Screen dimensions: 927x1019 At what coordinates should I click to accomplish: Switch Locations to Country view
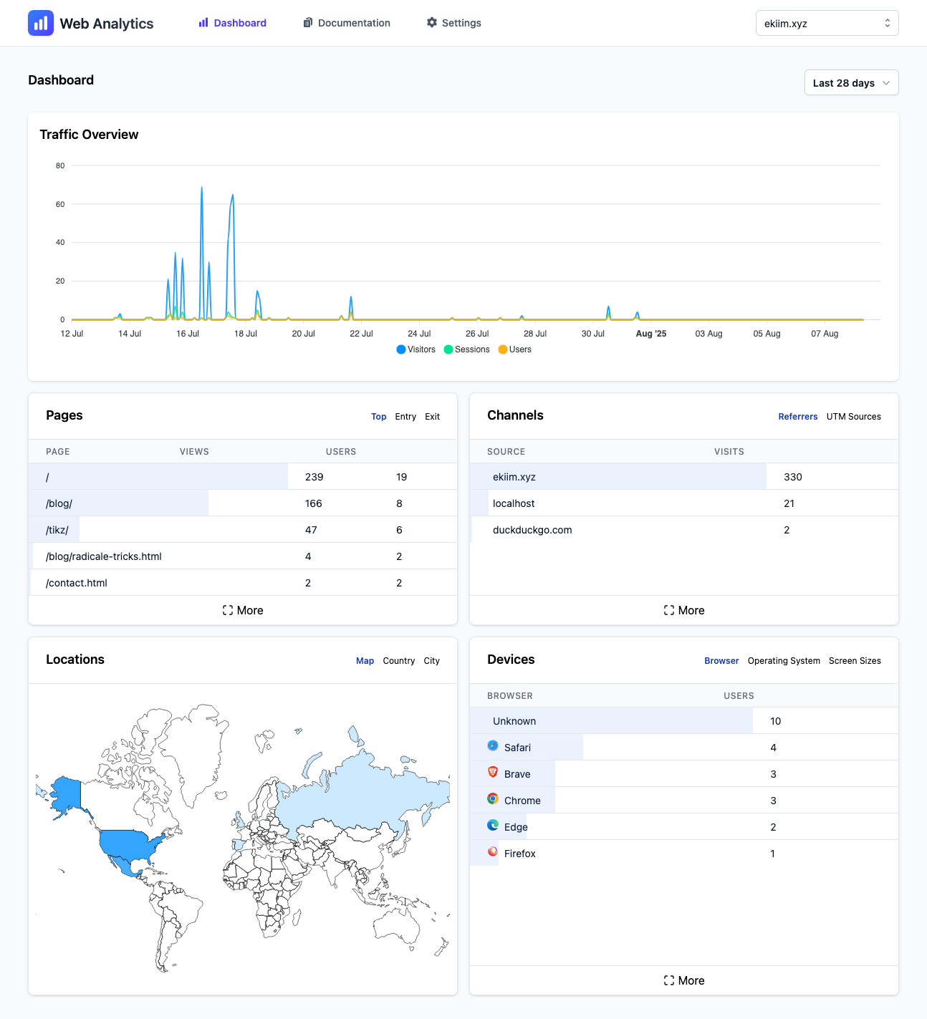[398, 660]
